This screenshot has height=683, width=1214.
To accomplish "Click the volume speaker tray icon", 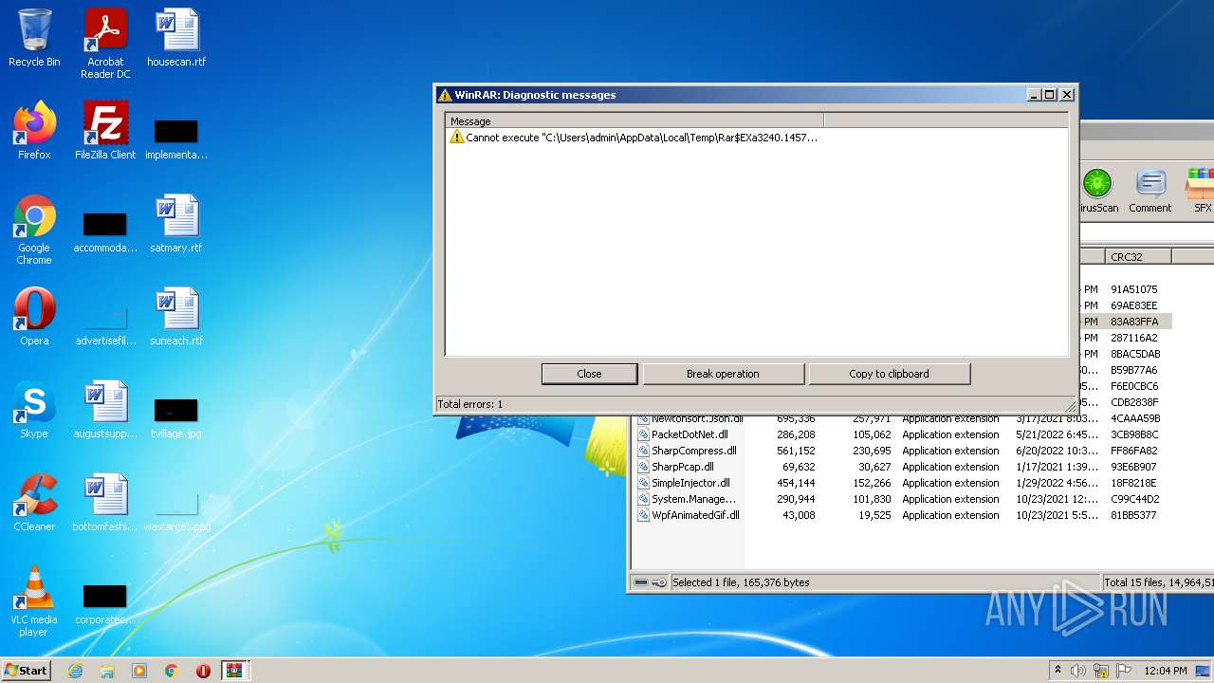I will pyautogui.click(x=1078, y=671).
